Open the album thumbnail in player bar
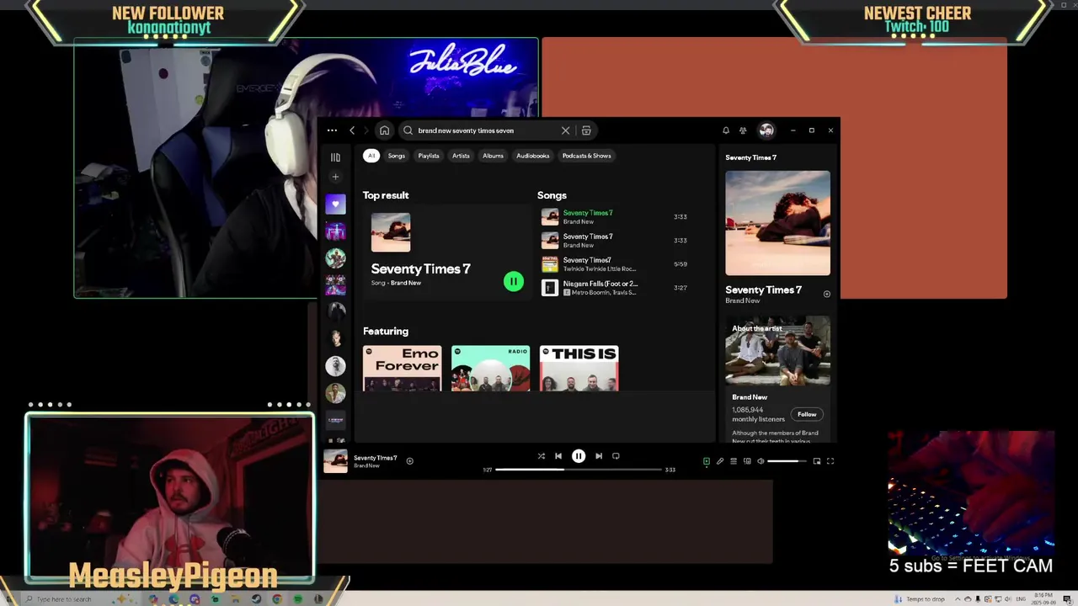 335,461
